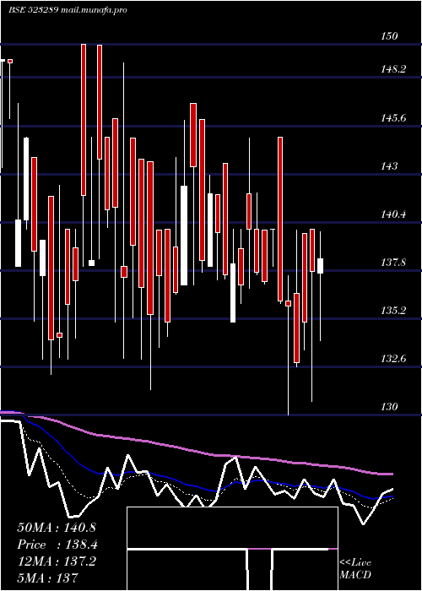Click the 'Price : 138.4' readout

point(57,545)
